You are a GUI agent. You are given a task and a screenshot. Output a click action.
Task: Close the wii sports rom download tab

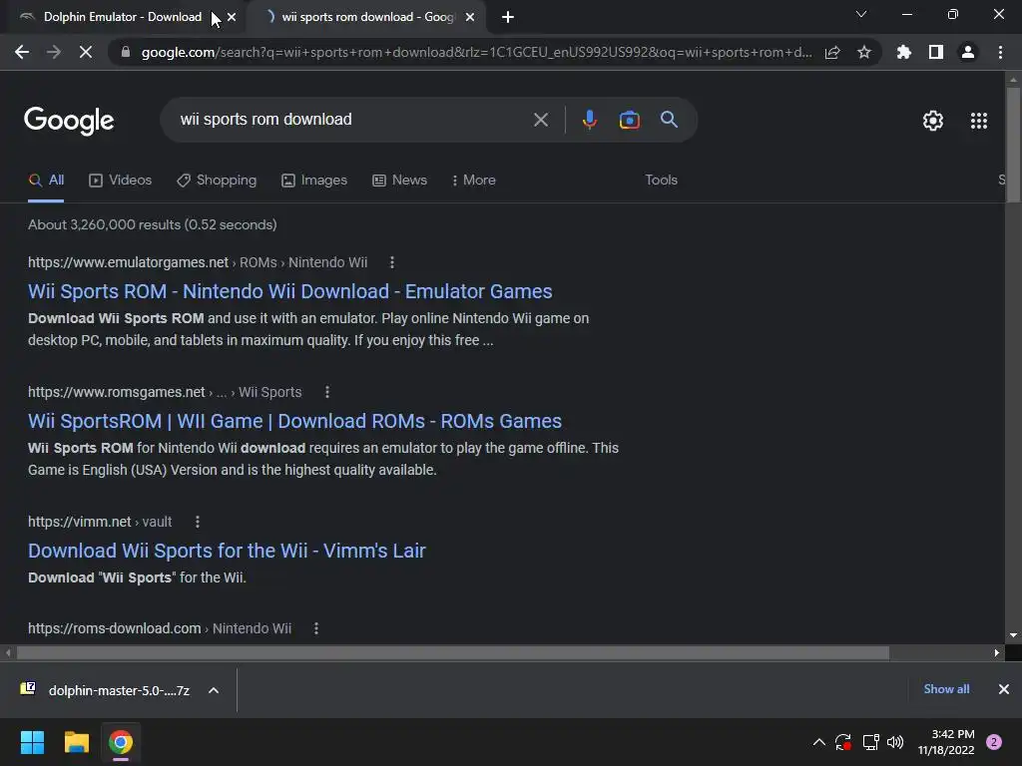470,17
